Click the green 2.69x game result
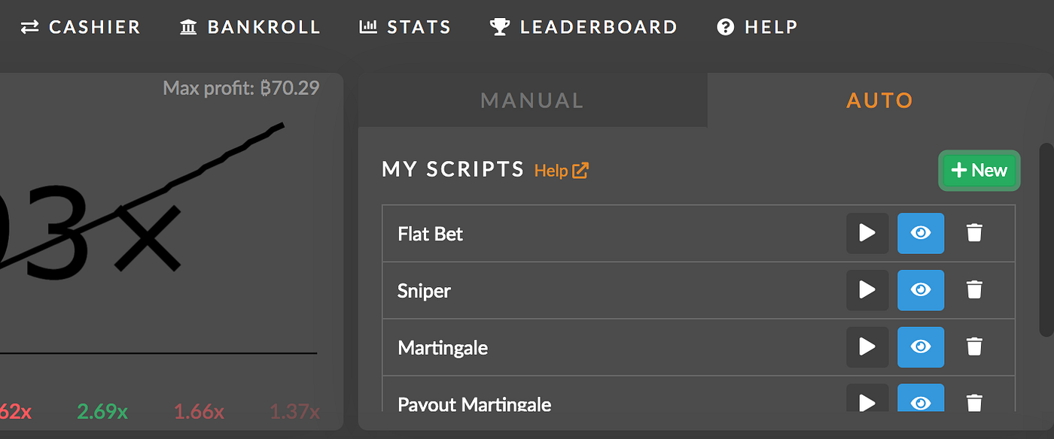This screenshot has width=1054, height=439. click(101, 412)
